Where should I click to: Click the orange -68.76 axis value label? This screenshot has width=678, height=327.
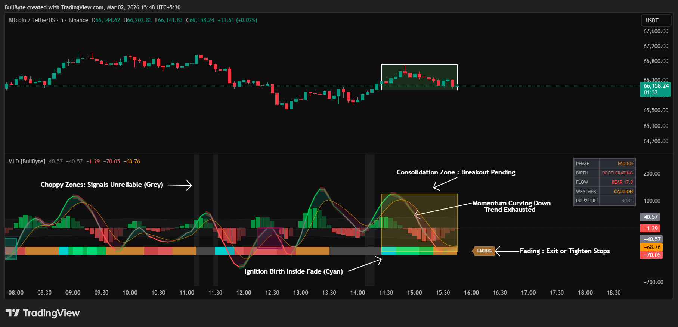[x=652, y=247]
